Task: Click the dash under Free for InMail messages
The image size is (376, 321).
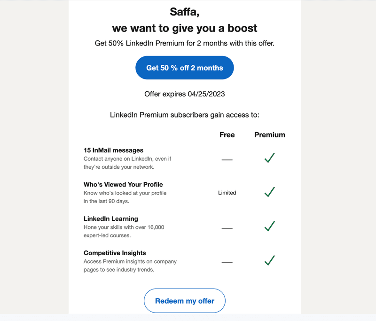Action: [227, 159]
